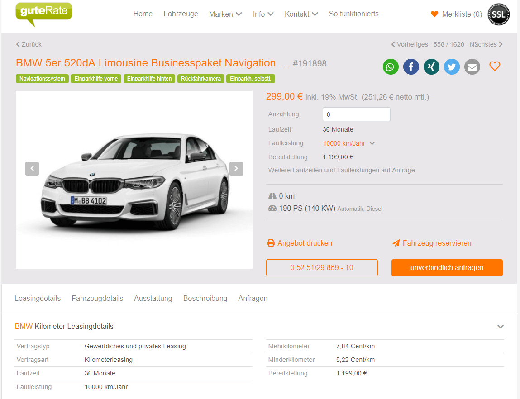Click 190 PS (140 KW) text

pos(307,209)
